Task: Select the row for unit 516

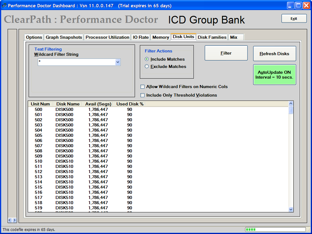Action: [158, 192]
